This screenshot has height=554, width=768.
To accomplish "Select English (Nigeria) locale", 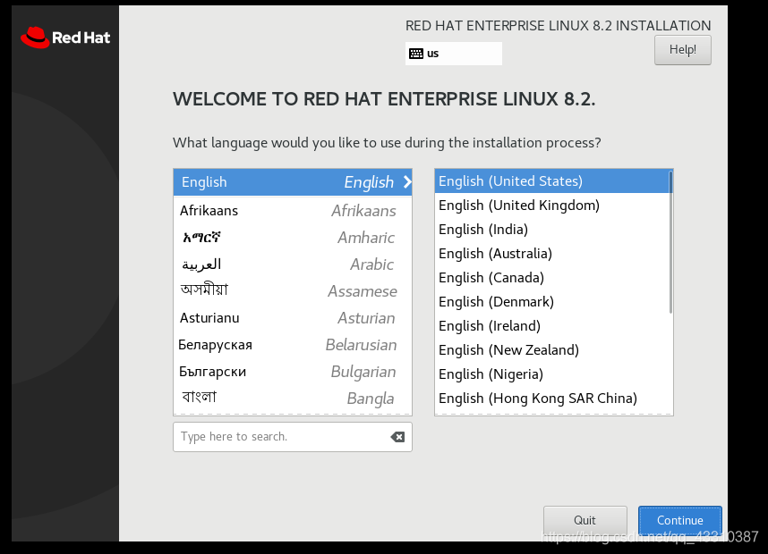I will click(x=551, y=374).
